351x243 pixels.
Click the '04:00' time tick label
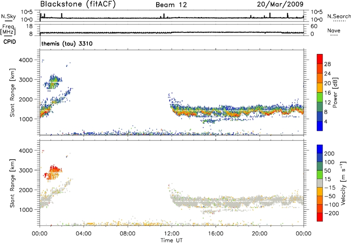tap(83, 234)
